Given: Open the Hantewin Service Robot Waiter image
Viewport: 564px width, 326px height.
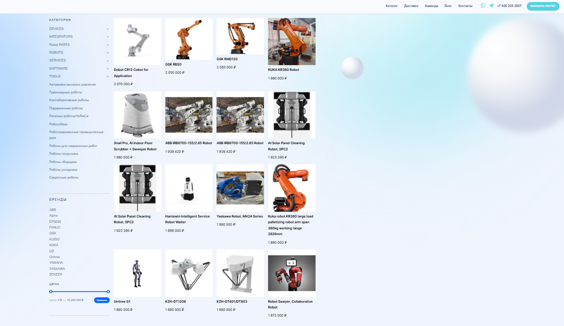Looking at the screenshot, I should click(189, 188).
